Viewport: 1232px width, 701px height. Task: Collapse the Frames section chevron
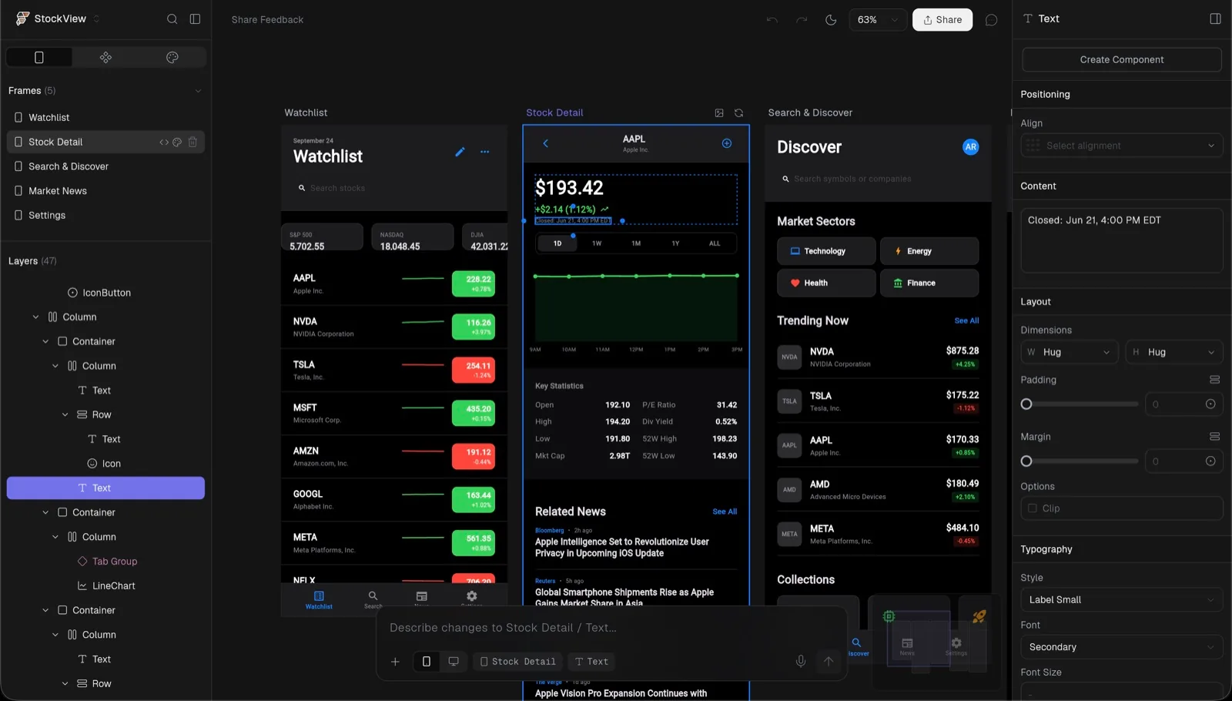(x=198, y=91)
